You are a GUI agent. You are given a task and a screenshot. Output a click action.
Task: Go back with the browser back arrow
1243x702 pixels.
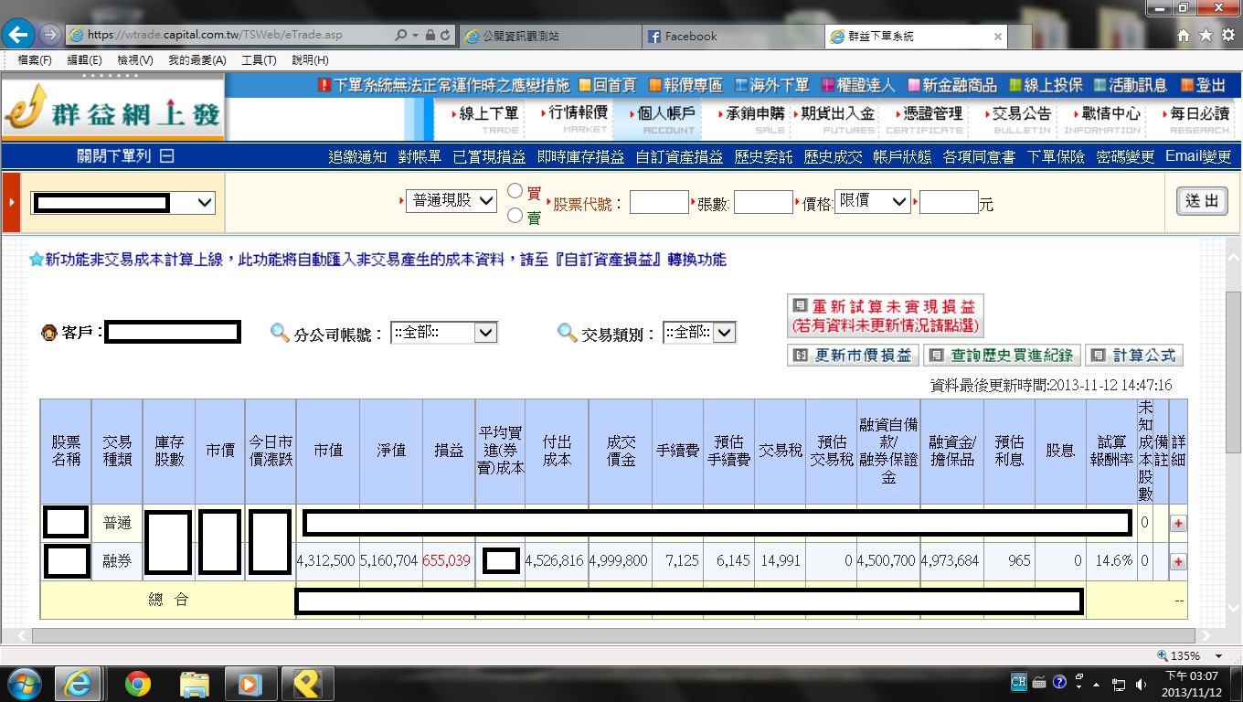pos(19,35)
